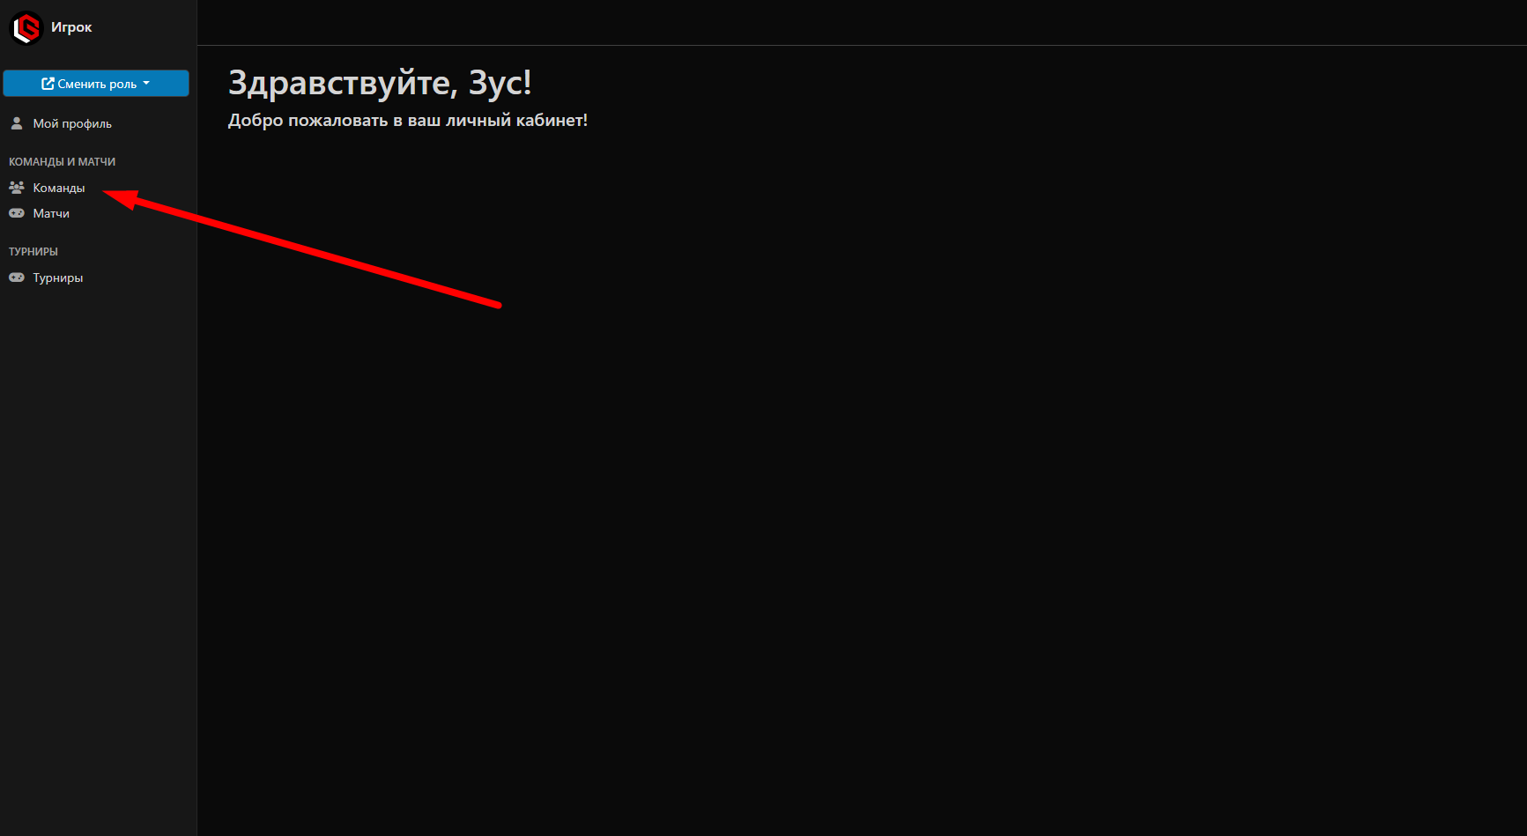Viewport: 1527px width, 836px height.
Task: Click the red arrow's head near Команды
Action: [x=122, y=197]
